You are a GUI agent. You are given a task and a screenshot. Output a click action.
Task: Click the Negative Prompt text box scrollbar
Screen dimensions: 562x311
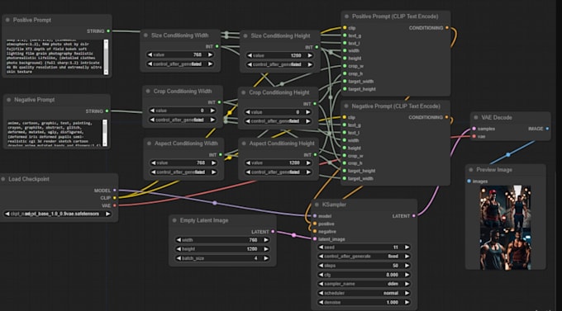click(x=105, y=133)
